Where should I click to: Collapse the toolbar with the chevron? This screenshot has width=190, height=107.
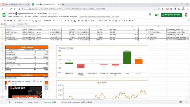(x=188, y=21)
